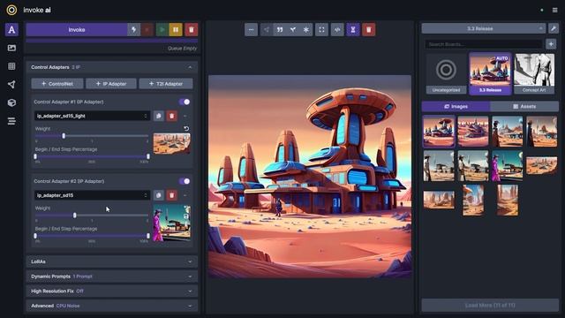
Task: Select the first gallery image thumbnail
Action: click(439, 132)
